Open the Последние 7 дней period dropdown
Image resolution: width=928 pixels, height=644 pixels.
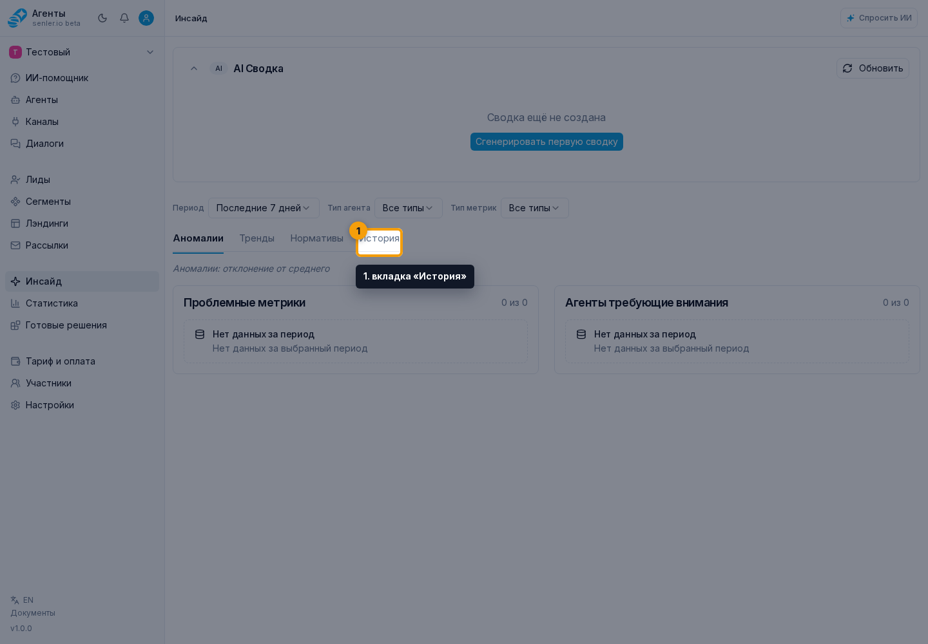click(264, 208)
